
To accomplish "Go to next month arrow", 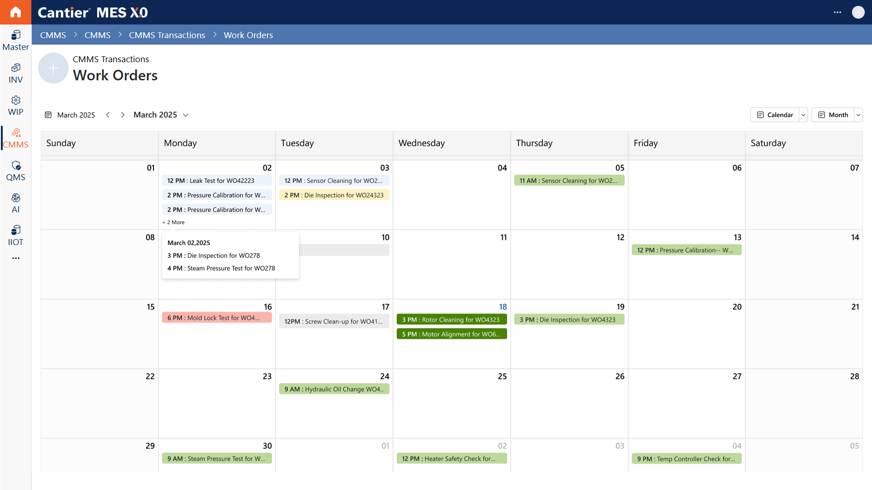I will point(123,115).
